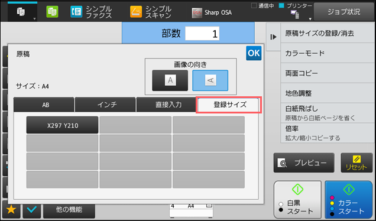Open 地色調整 setting
Image resolution: width=376 pixels, height=221 pixels.
click(328, 93)
